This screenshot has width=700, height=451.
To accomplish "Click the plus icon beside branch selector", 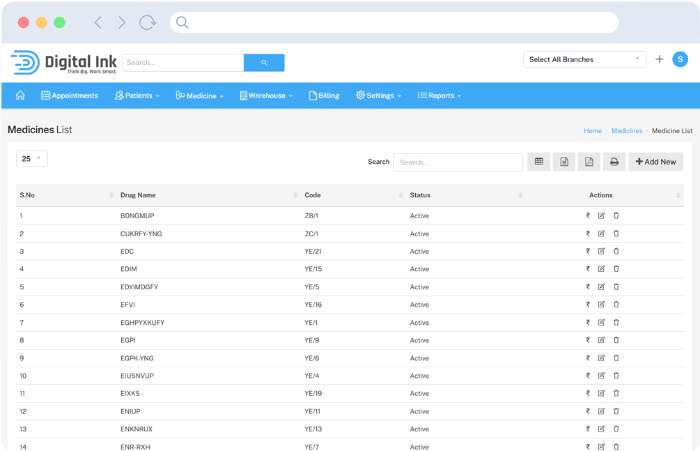I will point(660,59).
